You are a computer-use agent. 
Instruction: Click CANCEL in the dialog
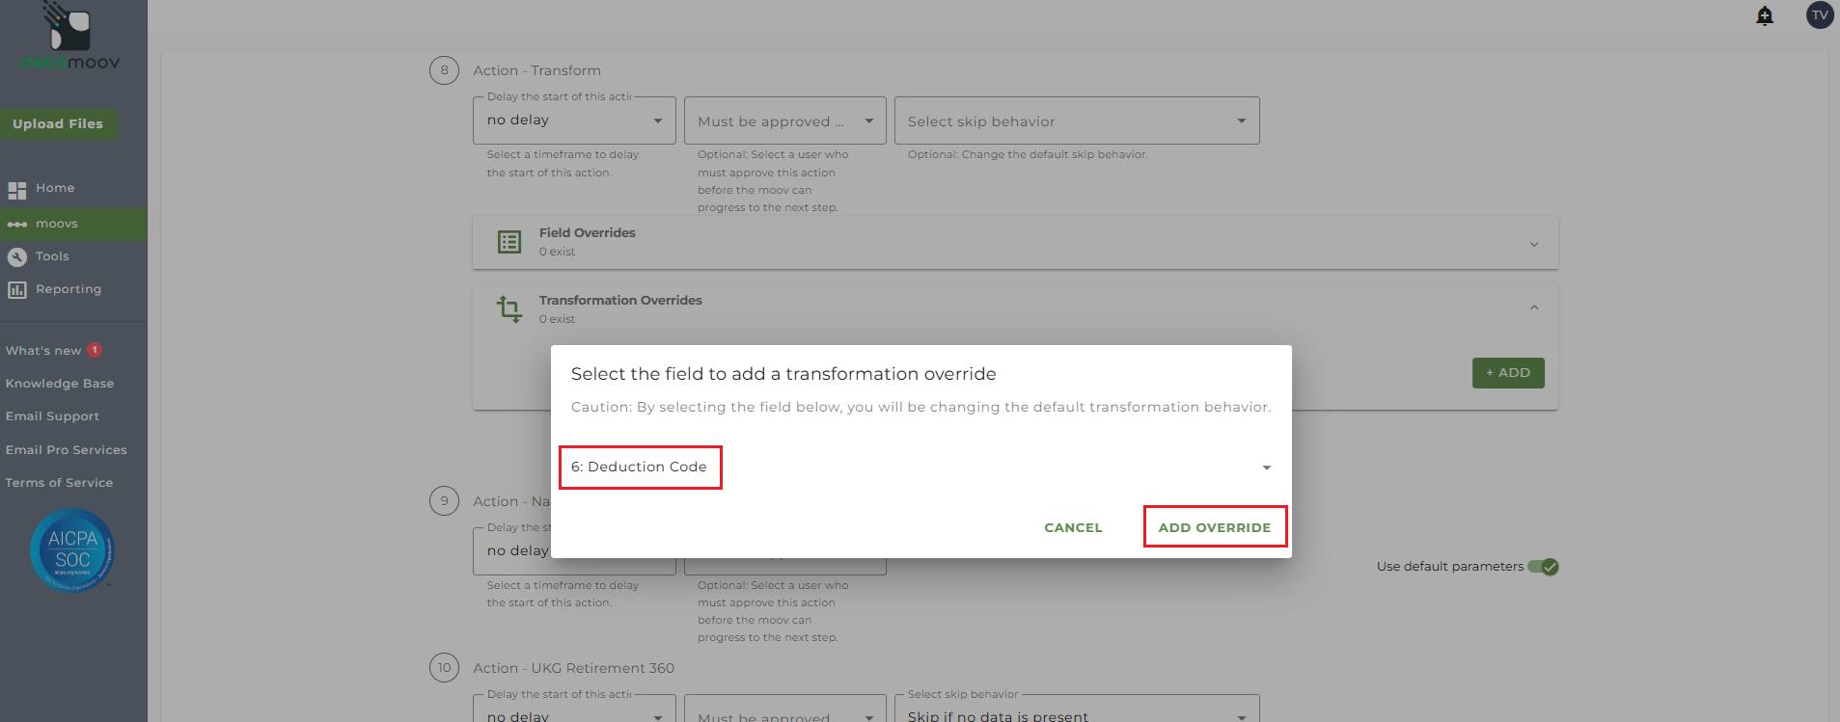pyautogui.click(x=1073, y=527)
